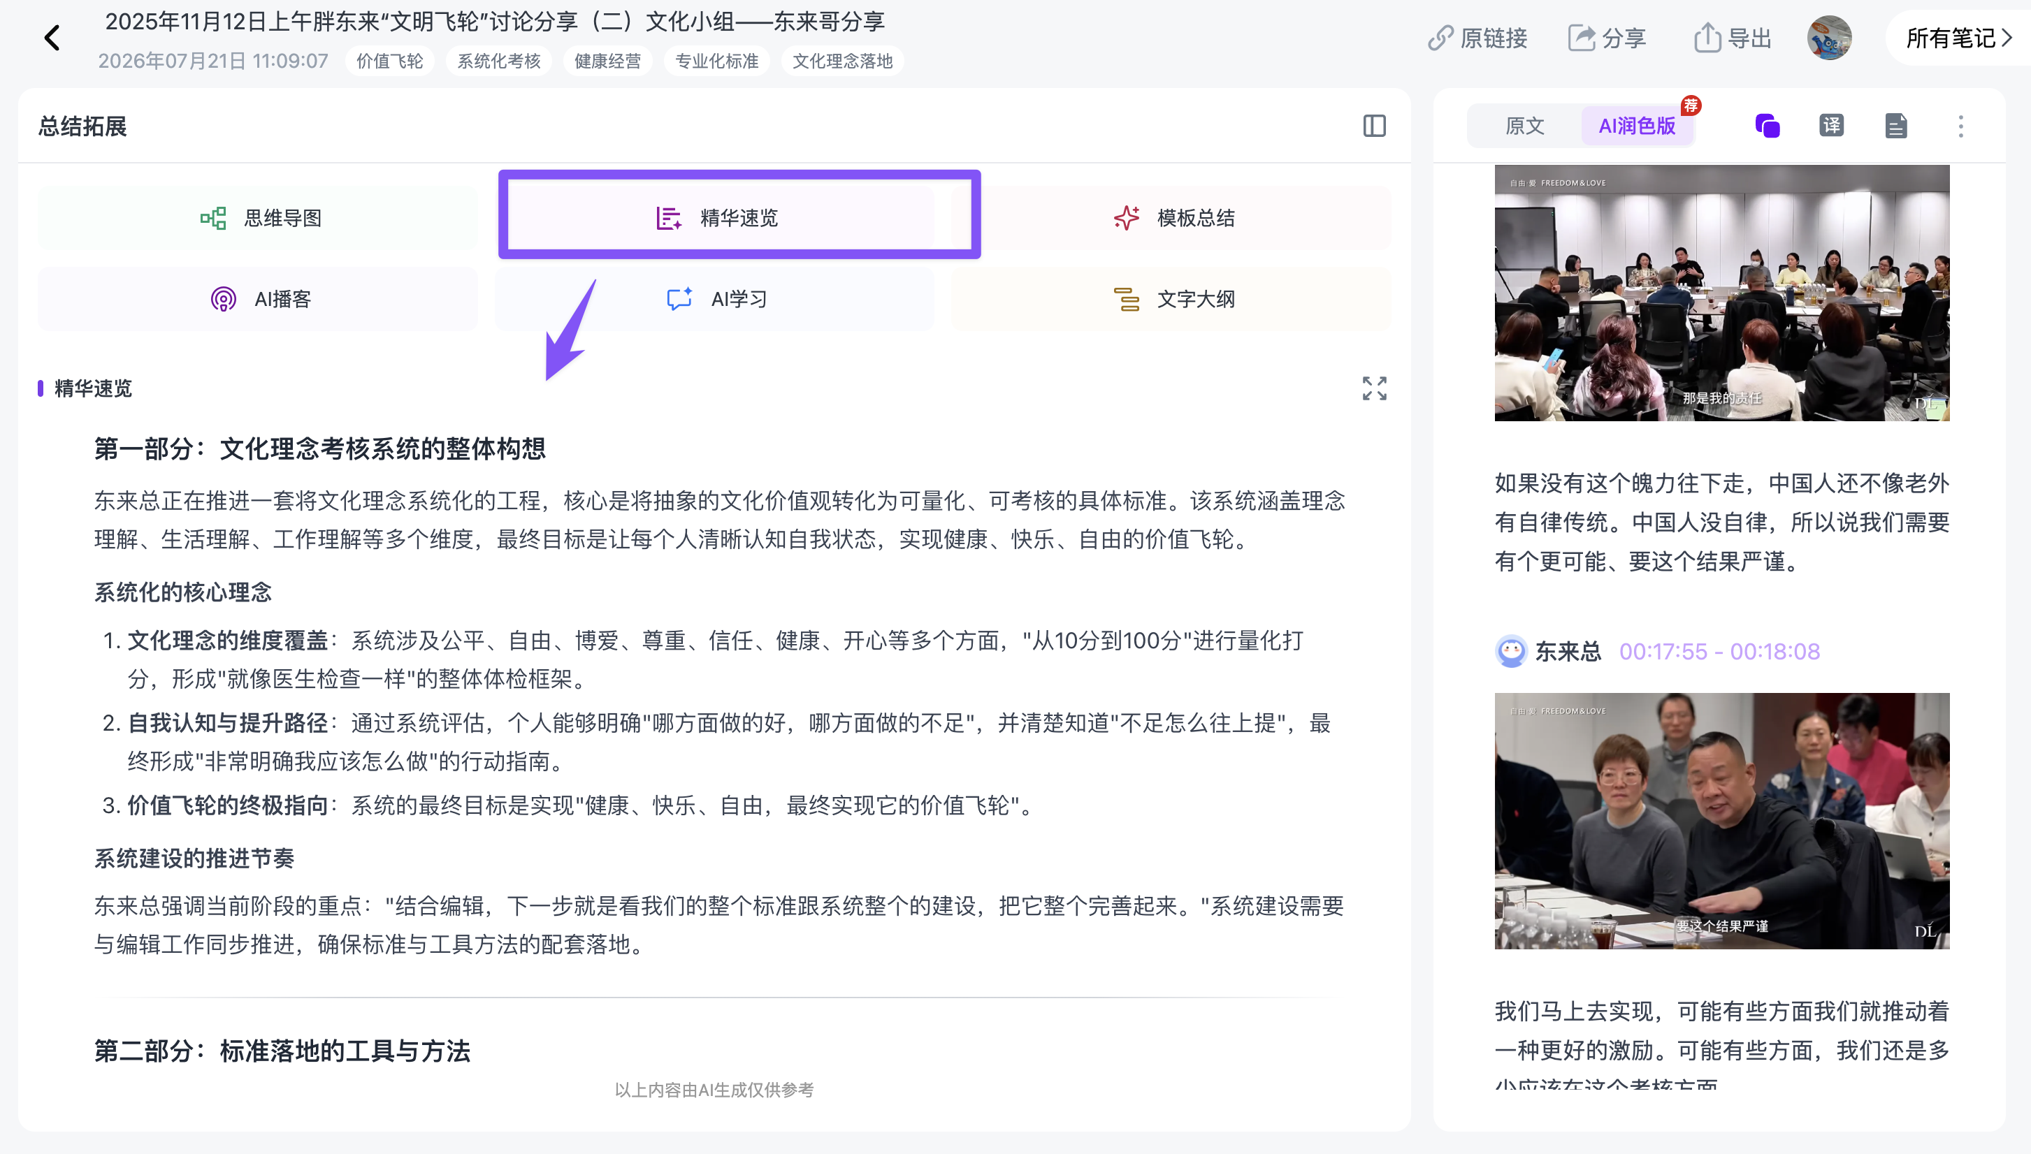Click transcript paragraph 我们马上去实现
This screenshot has height=1154, width=2031.
click(x=1721, y=1043)
